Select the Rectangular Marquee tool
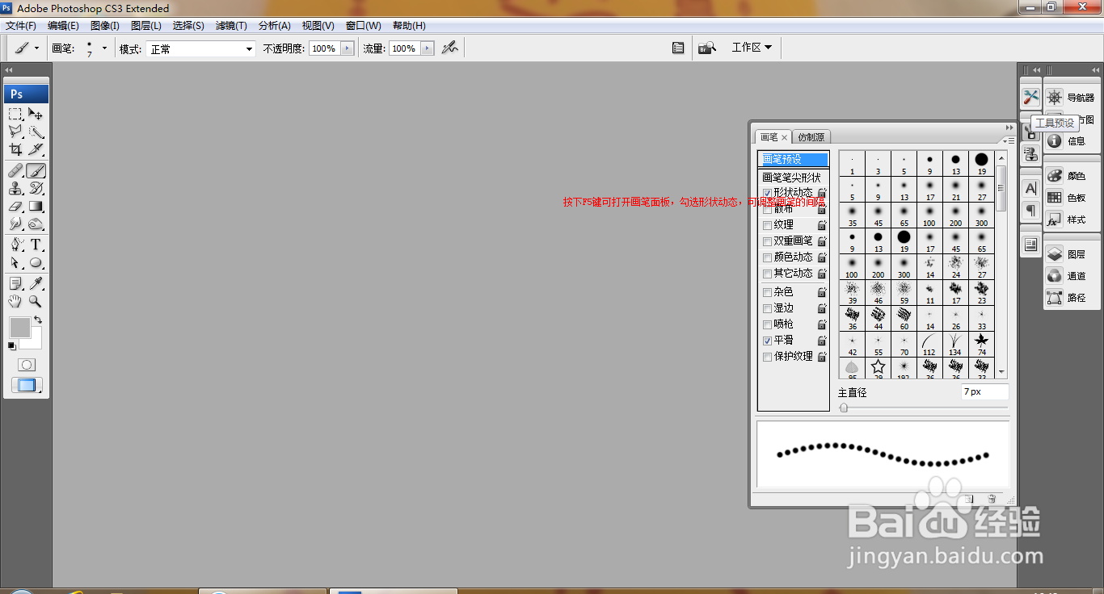Viewport: 1104px width, 594px height. tap(15, 114)
